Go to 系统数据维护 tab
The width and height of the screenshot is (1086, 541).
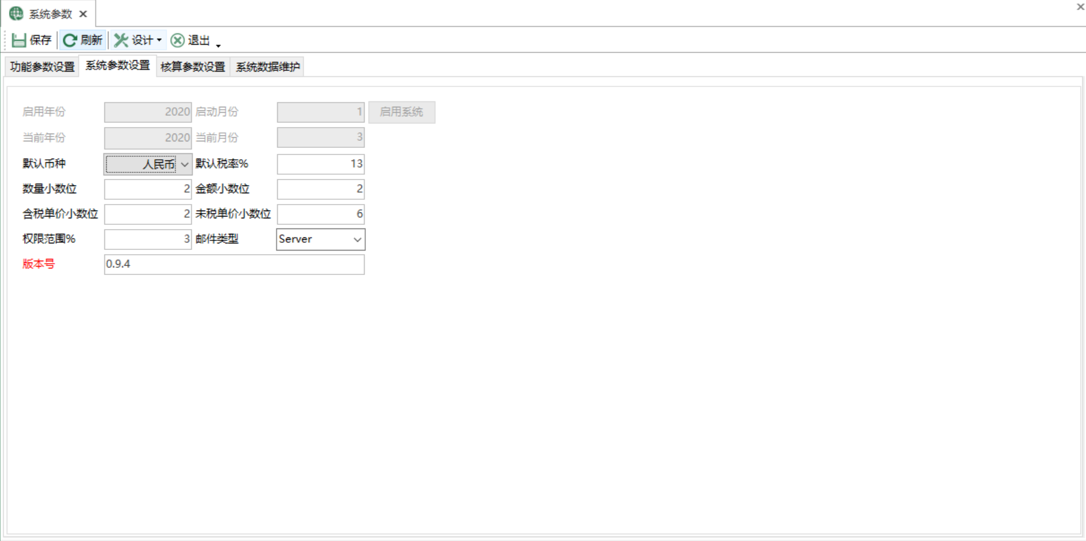point(267,67)
